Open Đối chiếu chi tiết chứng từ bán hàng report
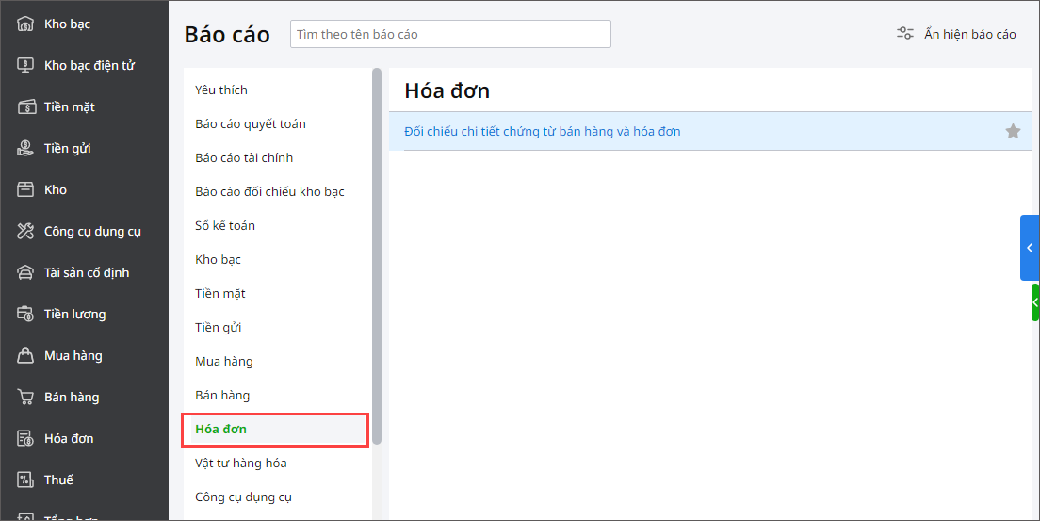Image resolution: width=1040 pixels, height=521 pixels. click(x=543, y=131)
